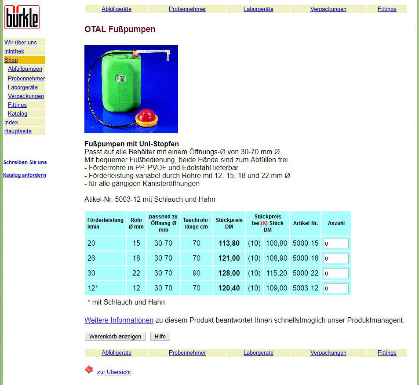Open Verpackungen in the top navigation bar
The height and width of the screenshot is (385, 419).
pyautogui.click(x=328, y=9)
